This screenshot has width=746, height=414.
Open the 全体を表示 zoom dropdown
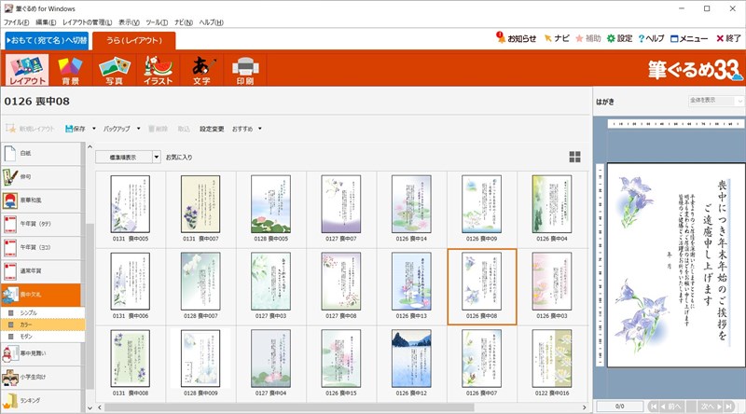(715, 101)
